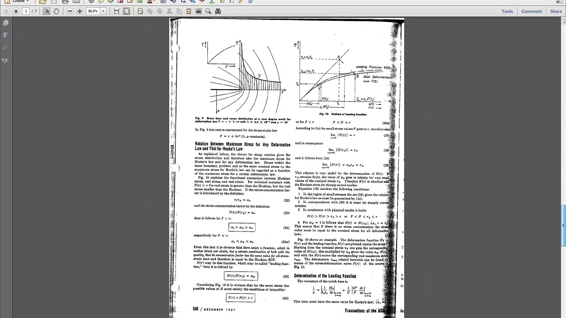The width and height of the screenshot is (566, 318).
Task: Open Find with the magnifier icon
Action: coord(208,11)
